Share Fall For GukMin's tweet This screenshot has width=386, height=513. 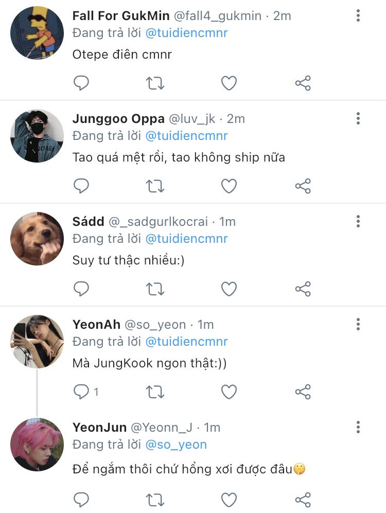303,83
